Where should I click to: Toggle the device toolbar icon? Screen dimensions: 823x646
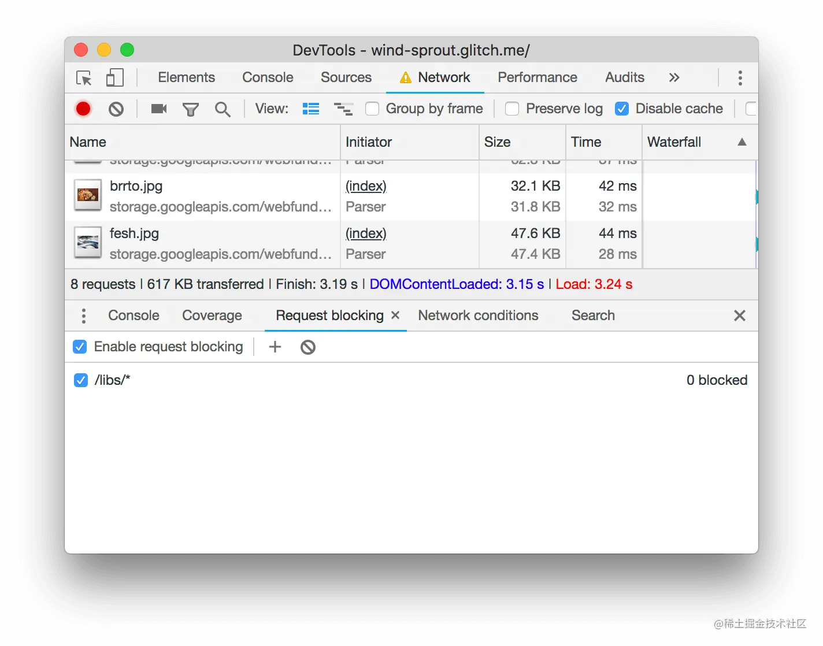(115, 78)
